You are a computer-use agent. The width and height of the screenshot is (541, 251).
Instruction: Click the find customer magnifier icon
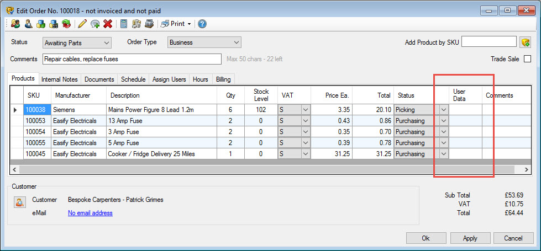click(28, 24)
